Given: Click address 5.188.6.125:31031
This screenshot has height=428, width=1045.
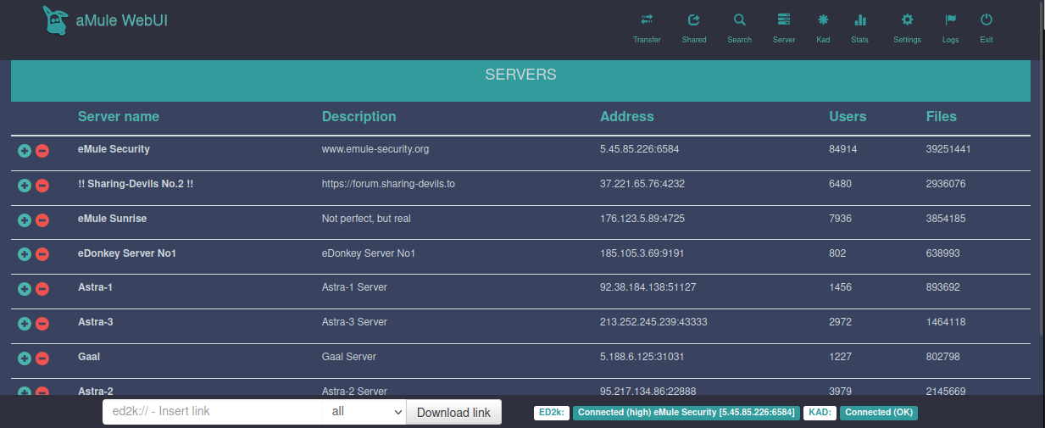Looking at the screenshot, I should [x=642, y=357].
